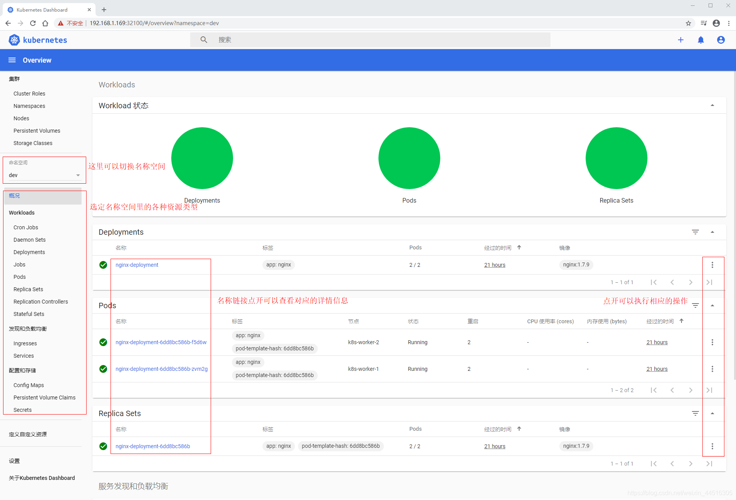This screenshot has height=500, width=736.
Task: Open the notifications bell
Action: 701,40
